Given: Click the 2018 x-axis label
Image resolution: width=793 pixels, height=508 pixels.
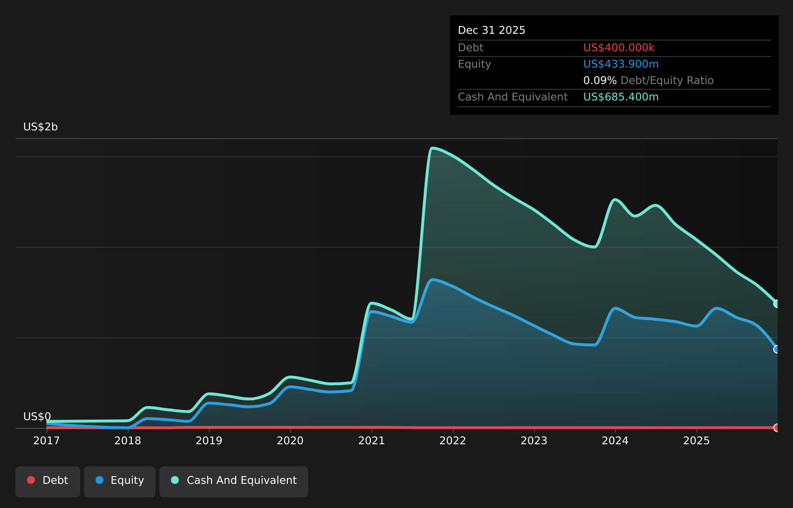Looking at the screenshot, I should coord(127,441).
